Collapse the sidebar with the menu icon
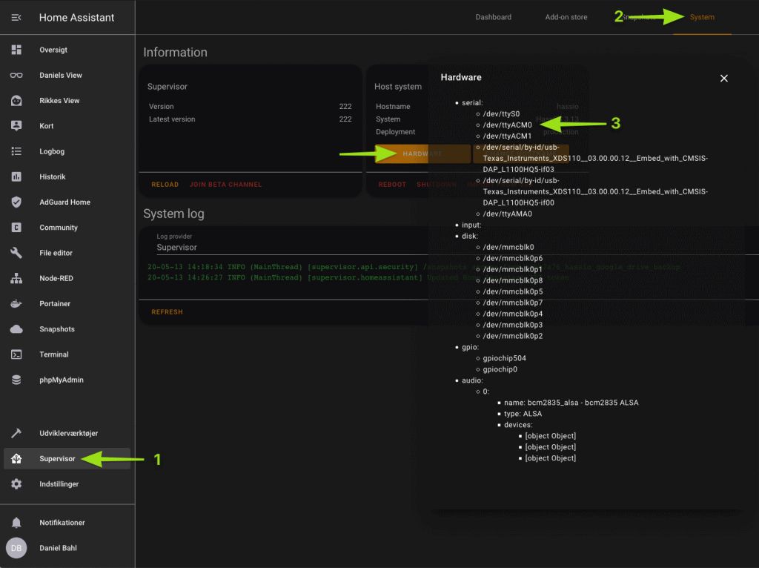Screen dimensions: 759x568 [x=16, y=18]
